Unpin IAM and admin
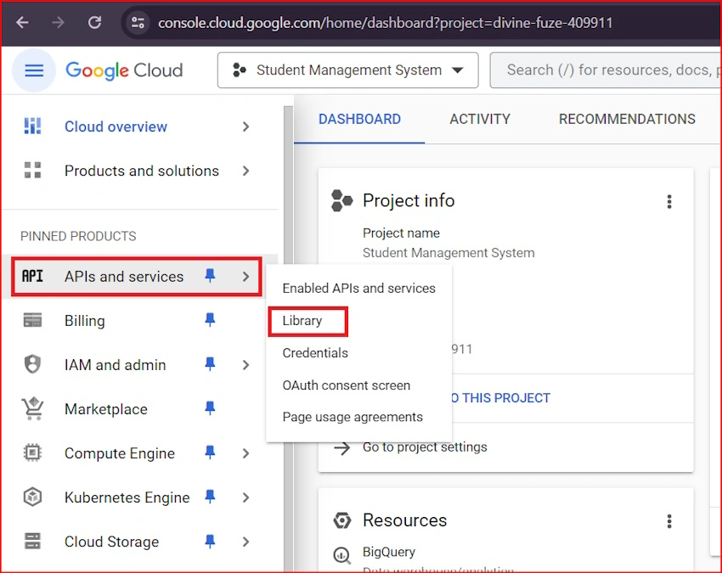This screenshot has height=573, width=722. click(210, 364)
